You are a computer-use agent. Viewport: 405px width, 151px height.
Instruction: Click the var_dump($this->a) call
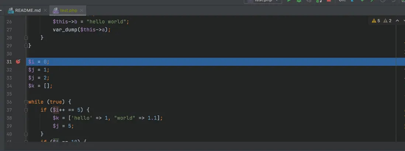80,29
